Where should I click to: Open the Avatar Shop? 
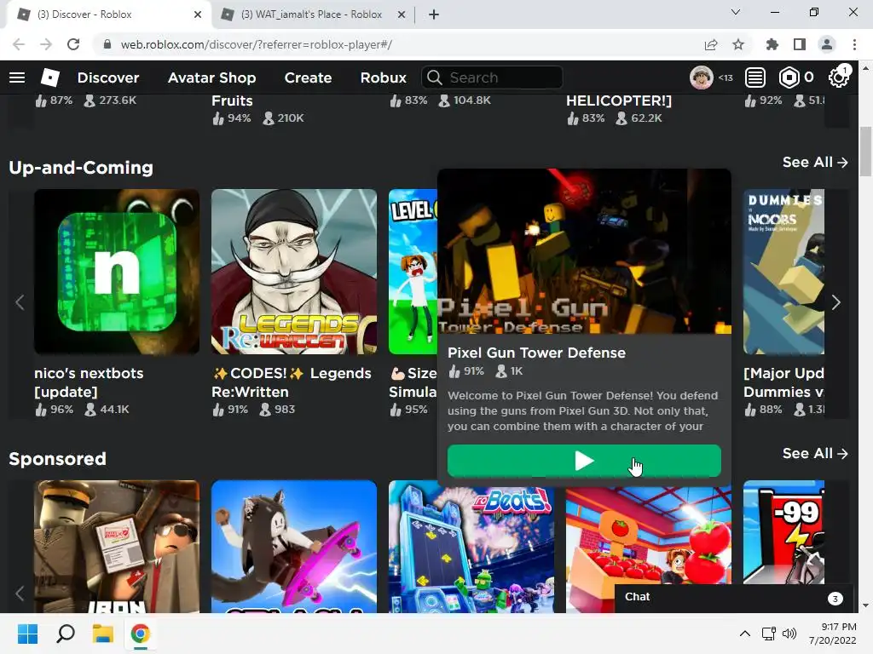(x=211, y=77)
